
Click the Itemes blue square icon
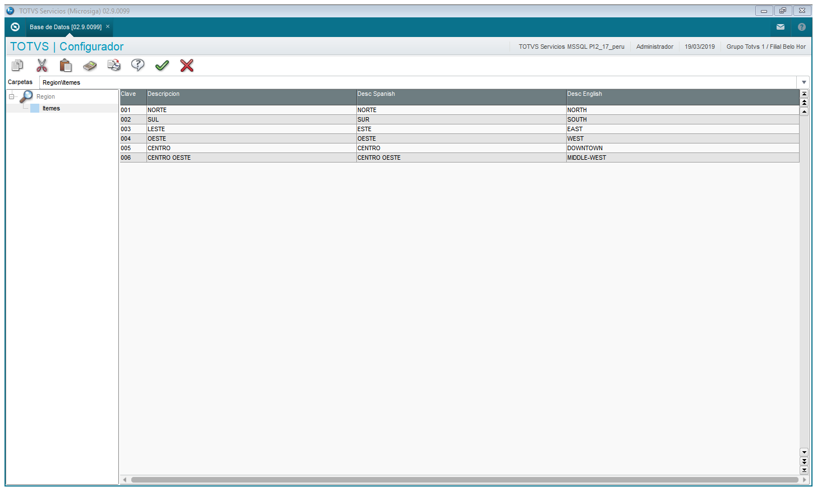coord(35,108)
